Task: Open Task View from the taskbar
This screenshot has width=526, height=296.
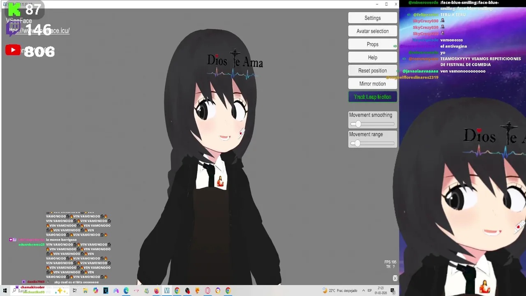Action: (x=74, y=291)
